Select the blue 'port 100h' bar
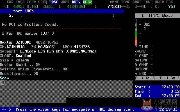Viewport: 180px width, 112px height. pos(62,11)
